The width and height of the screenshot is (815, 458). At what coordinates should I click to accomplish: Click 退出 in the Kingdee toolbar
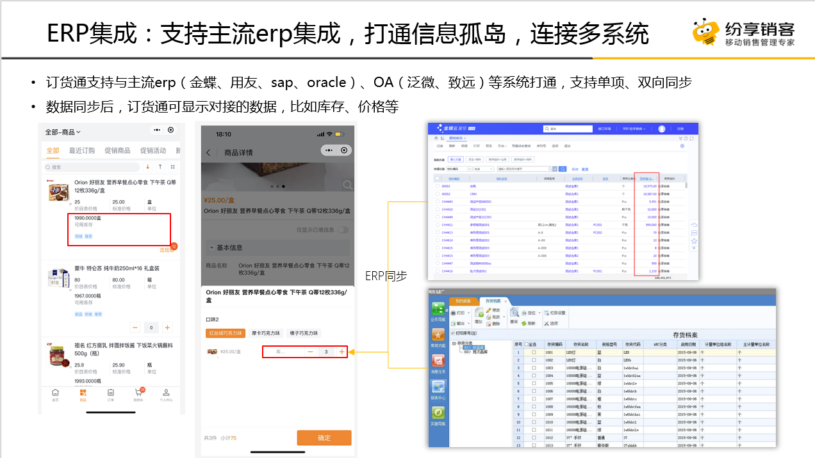tap(567, 146)
